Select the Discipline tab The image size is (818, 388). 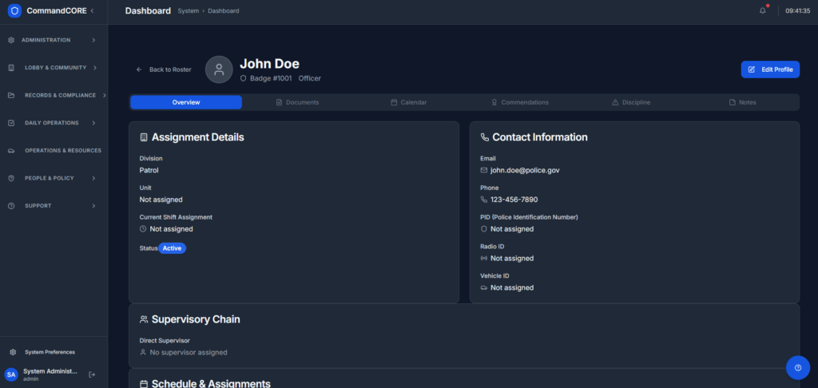coord(630,102)
